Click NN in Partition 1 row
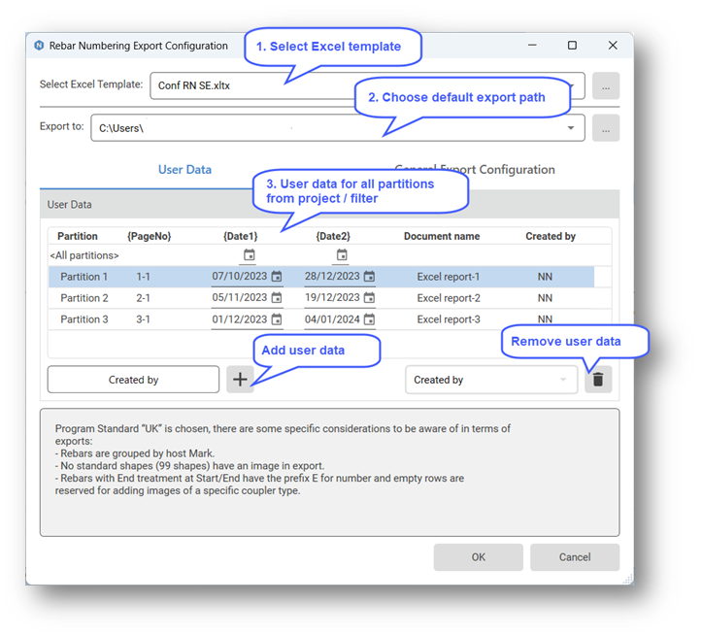 click(545, 277)
